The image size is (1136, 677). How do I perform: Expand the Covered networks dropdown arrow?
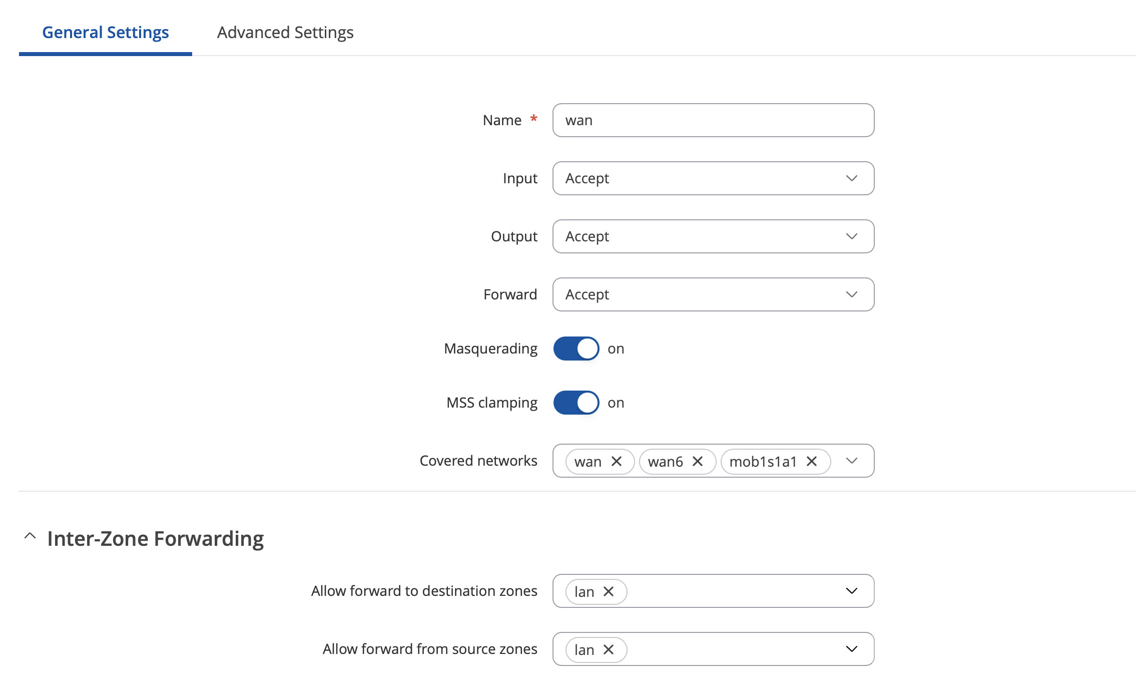(x=852, y=461)
